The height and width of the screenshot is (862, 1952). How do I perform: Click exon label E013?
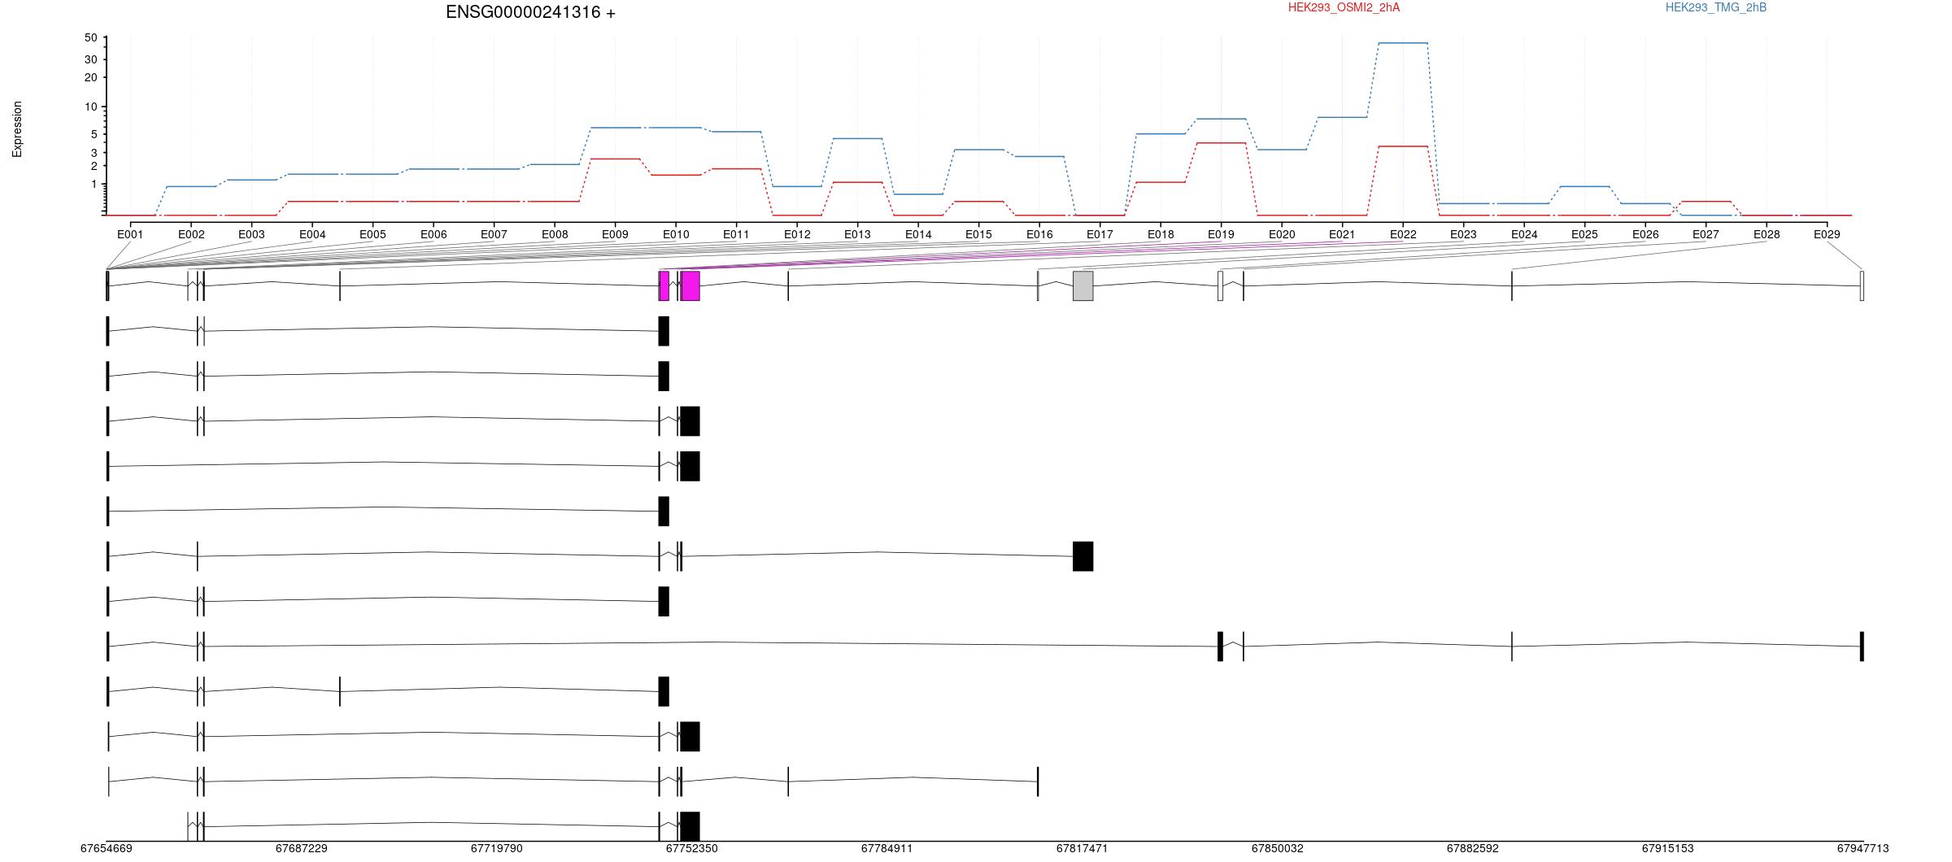[857, 234]
